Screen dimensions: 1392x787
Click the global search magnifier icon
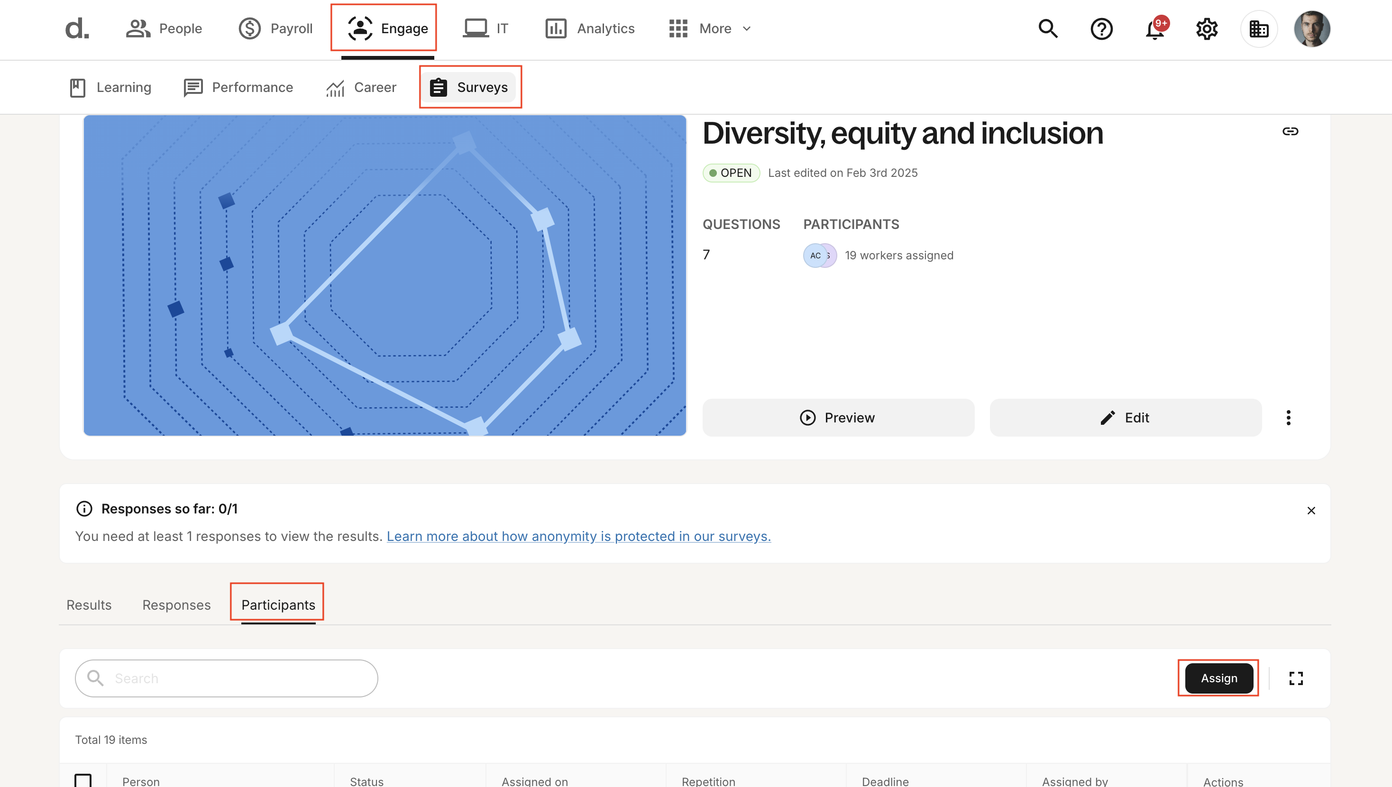(x=1048, y=28)
